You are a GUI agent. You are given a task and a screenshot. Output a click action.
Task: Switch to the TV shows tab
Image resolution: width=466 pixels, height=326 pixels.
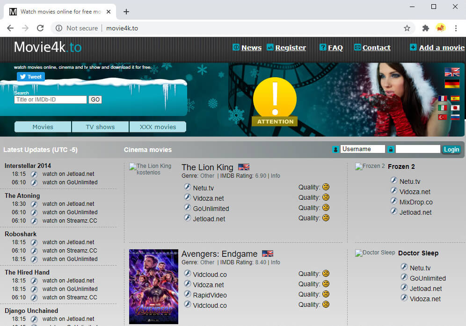tap(101, 127)
